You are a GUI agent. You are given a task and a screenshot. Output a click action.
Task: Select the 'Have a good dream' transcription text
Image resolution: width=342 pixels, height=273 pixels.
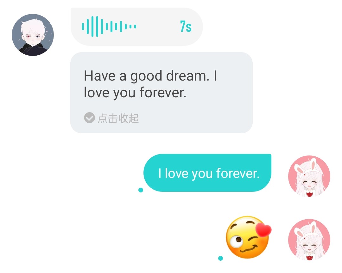coord(150,84)
